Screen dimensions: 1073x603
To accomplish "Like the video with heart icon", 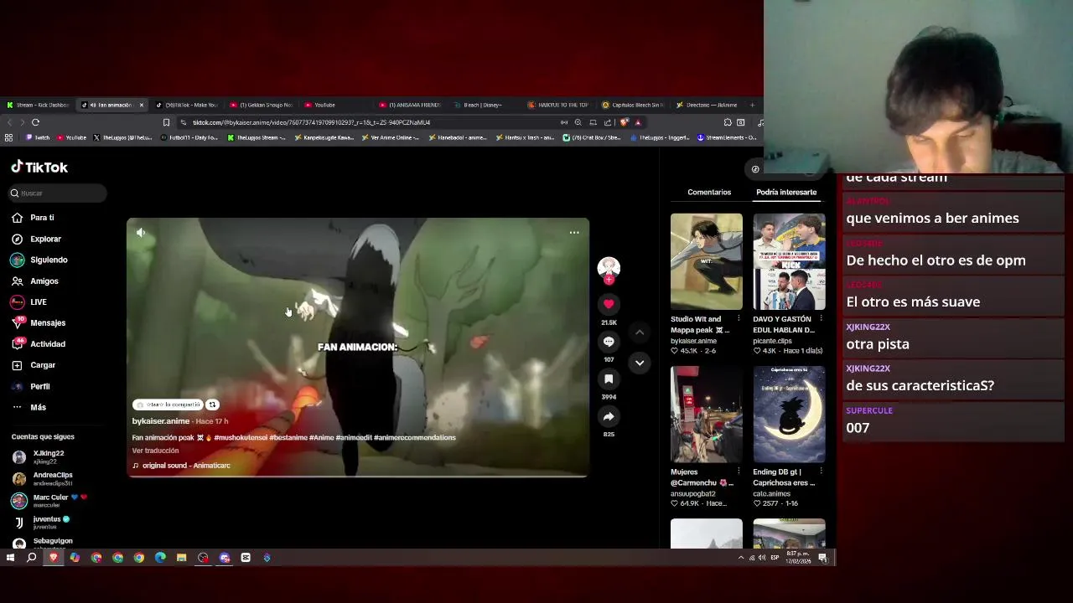I will 609,304.
